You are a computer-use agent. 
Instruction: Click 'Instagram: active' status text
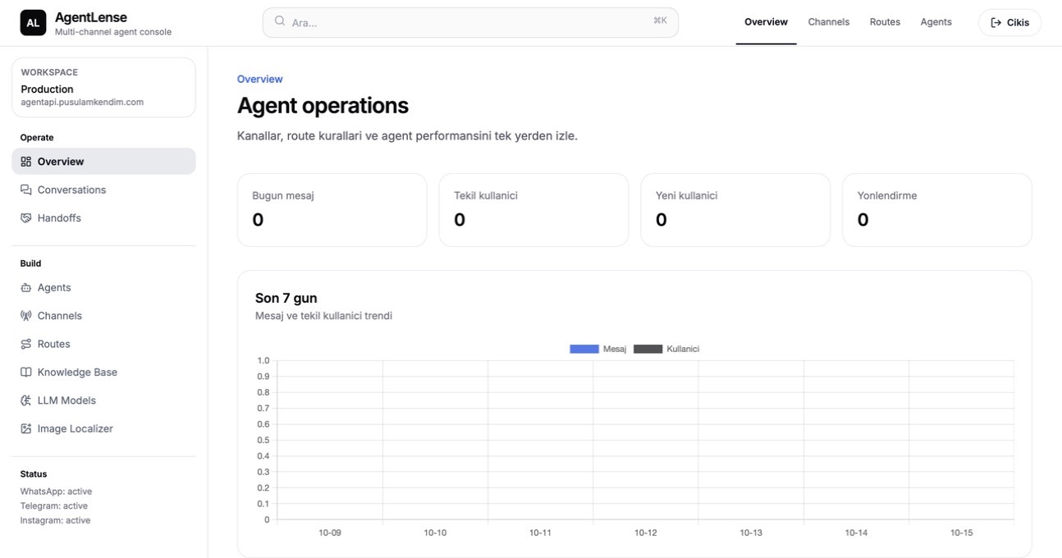[55, 520]
